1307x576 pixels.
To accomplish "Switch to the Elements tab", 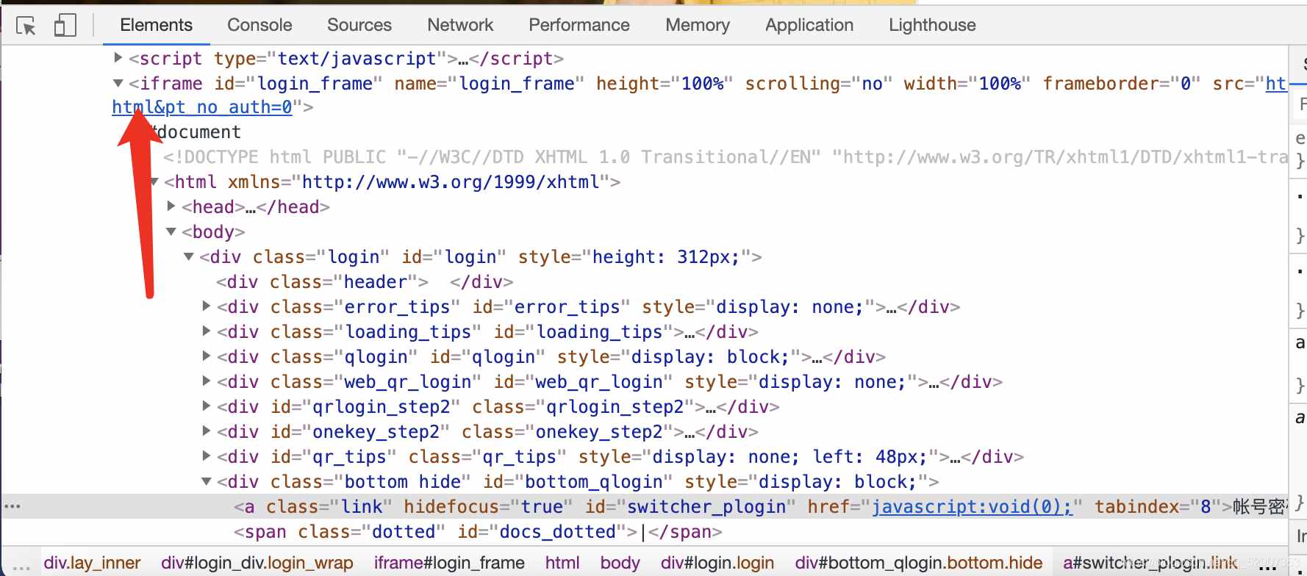I will click(x=156, y=25).
